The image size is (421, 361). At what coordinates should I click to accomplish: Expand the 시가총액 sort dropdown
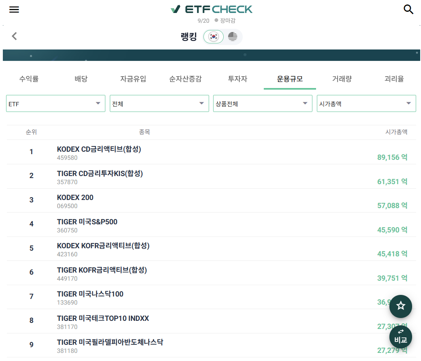point(366,103)
